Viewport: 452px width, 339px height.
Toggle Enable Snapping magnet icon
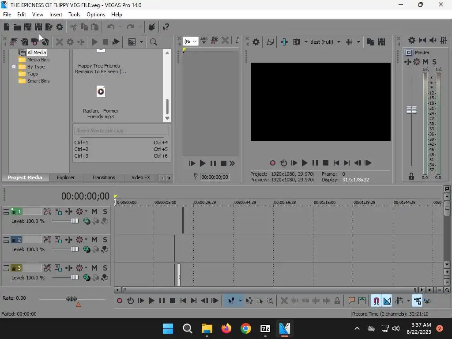[x=376, y=301]
